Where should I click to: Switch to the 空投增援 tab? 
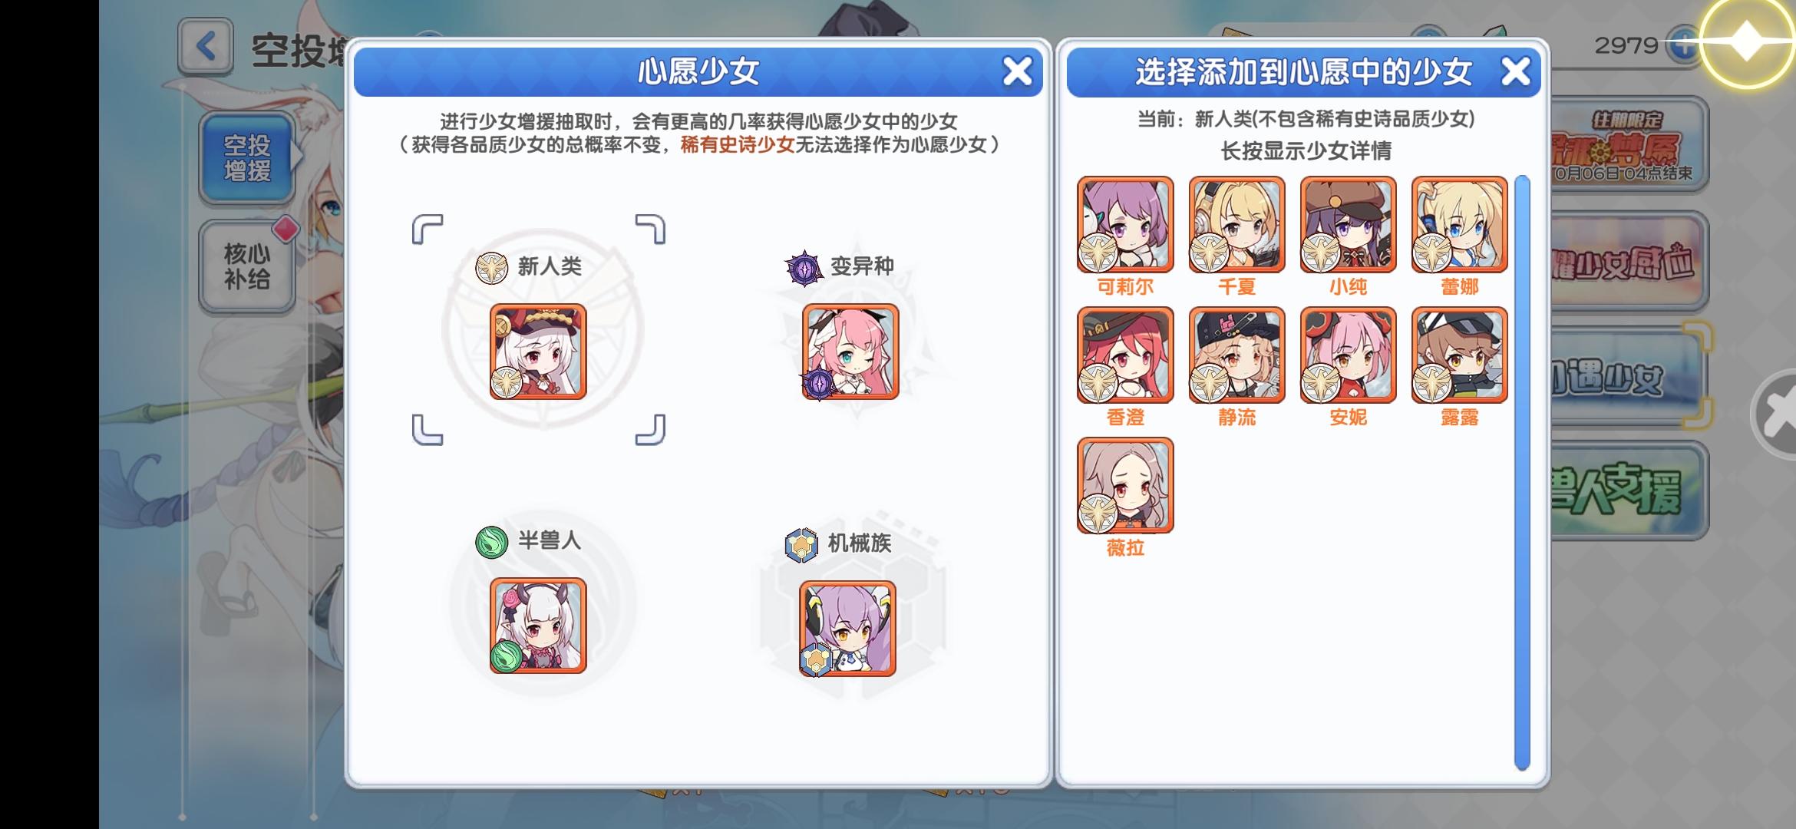(247, 158)
